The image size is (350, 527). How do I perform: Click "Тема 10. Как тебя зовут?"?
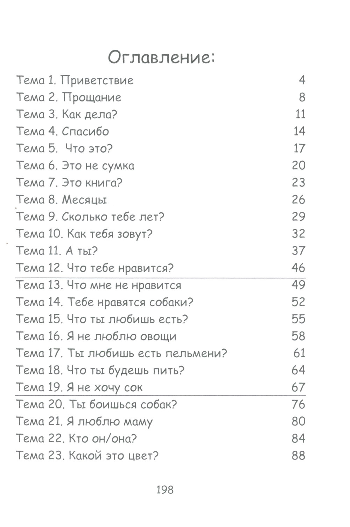click(x=85, y=234)
